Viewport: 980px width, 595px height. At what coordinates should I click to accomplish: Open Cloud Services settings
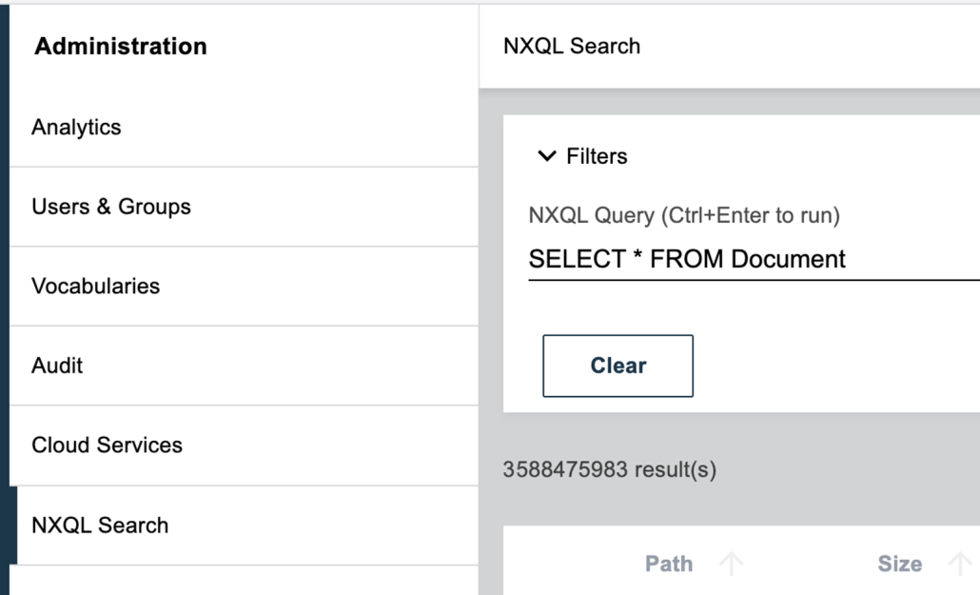[x=244, y=445]
